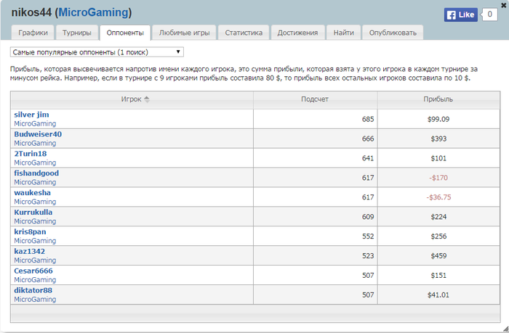Select the profit $99.09 cell

pyautogui.click(x=438, y=119)
